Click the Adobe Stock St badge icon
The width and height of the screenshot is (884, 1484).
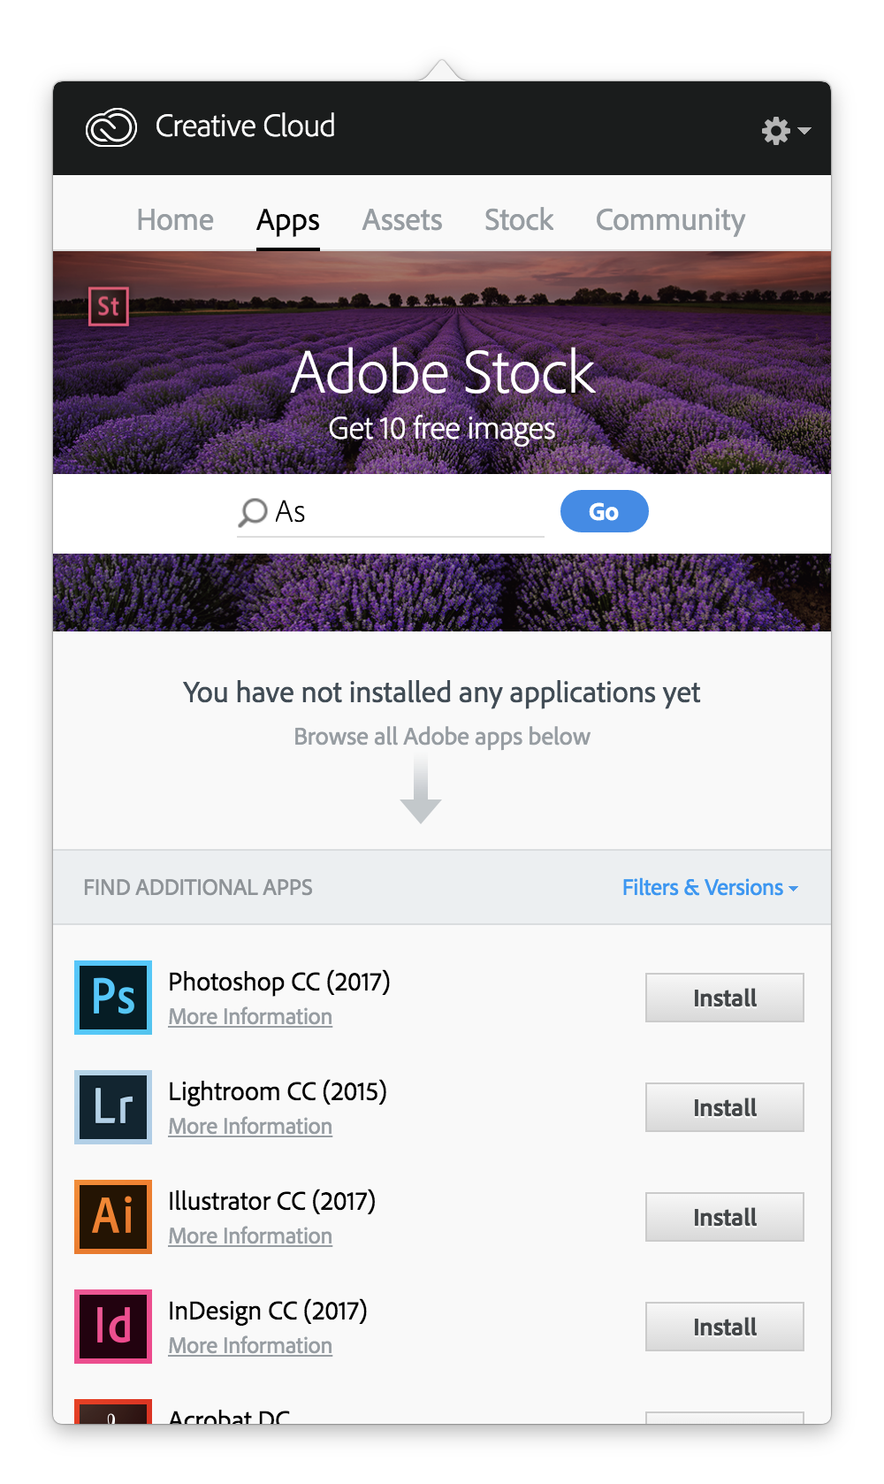point(109,307)
